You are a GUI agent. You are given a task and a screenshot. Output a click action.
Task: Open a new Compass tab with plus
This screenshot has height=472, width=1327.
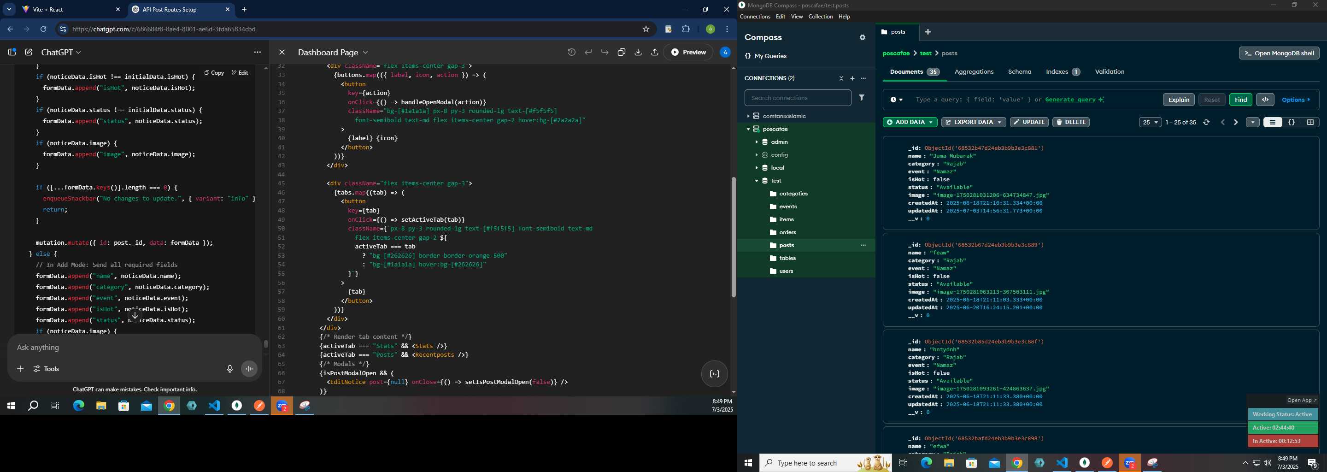[x=928, y=32]
